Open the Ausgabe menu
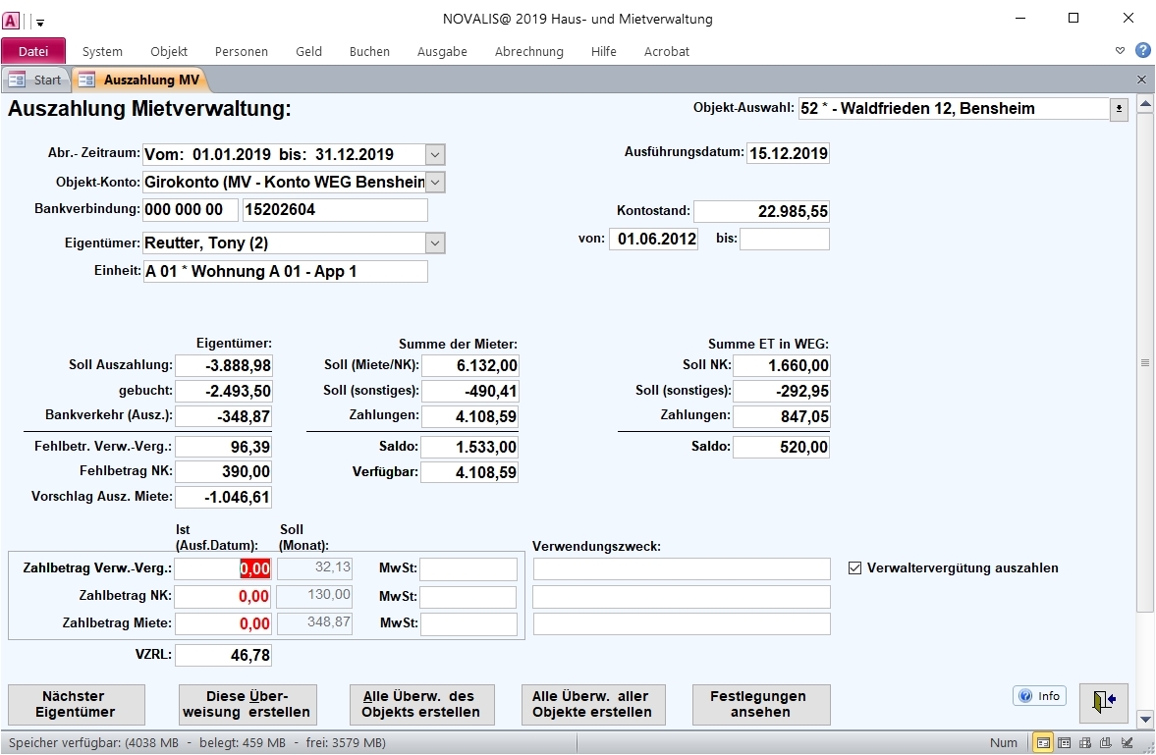This screenshot has height=755, width=1156. pyautogui.click(x=442, y=51)
